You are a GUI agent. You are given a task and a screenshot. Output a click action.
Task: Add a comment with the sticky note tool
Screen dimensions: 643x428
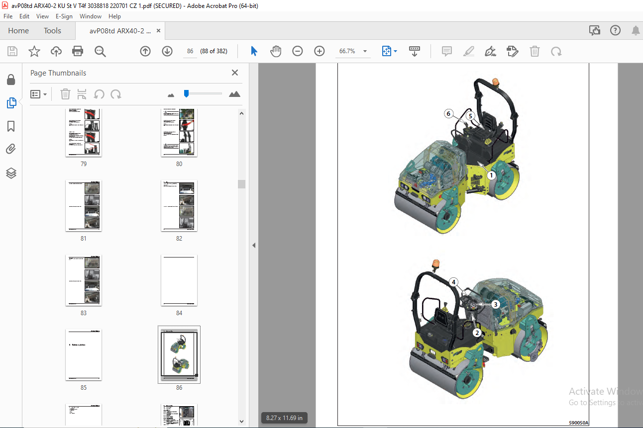447,51
